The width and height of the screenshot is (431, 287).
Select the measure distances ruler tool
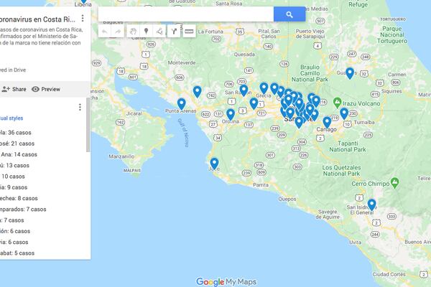(189, 32)
